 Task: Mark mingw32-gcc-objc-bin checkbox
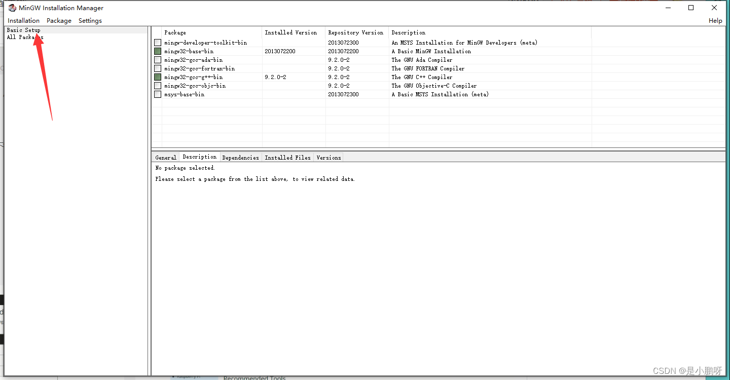[x=158, y=86]
